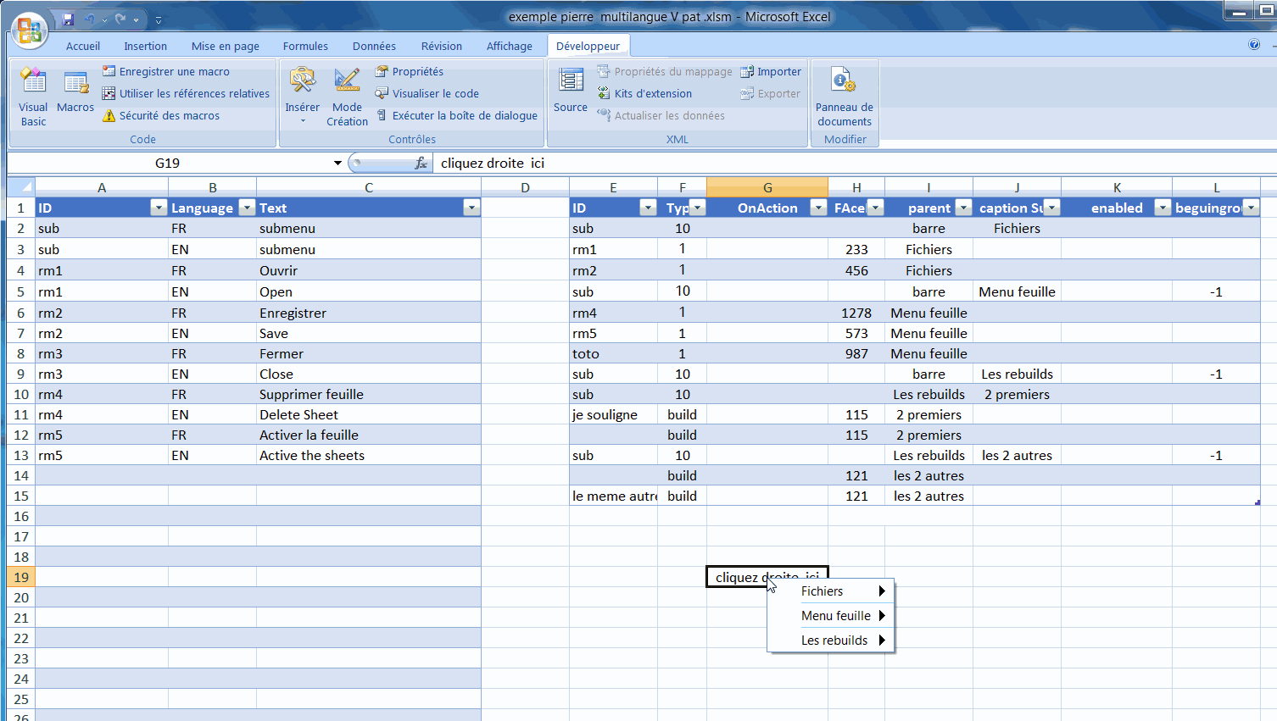Select column C header

pos(369,187)
